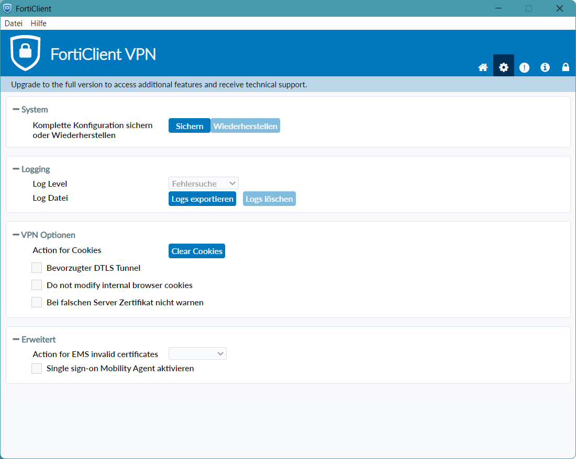Click the padlock icon in header
The width and height of the screenshot is (576, 459).
tap(566, 67)
